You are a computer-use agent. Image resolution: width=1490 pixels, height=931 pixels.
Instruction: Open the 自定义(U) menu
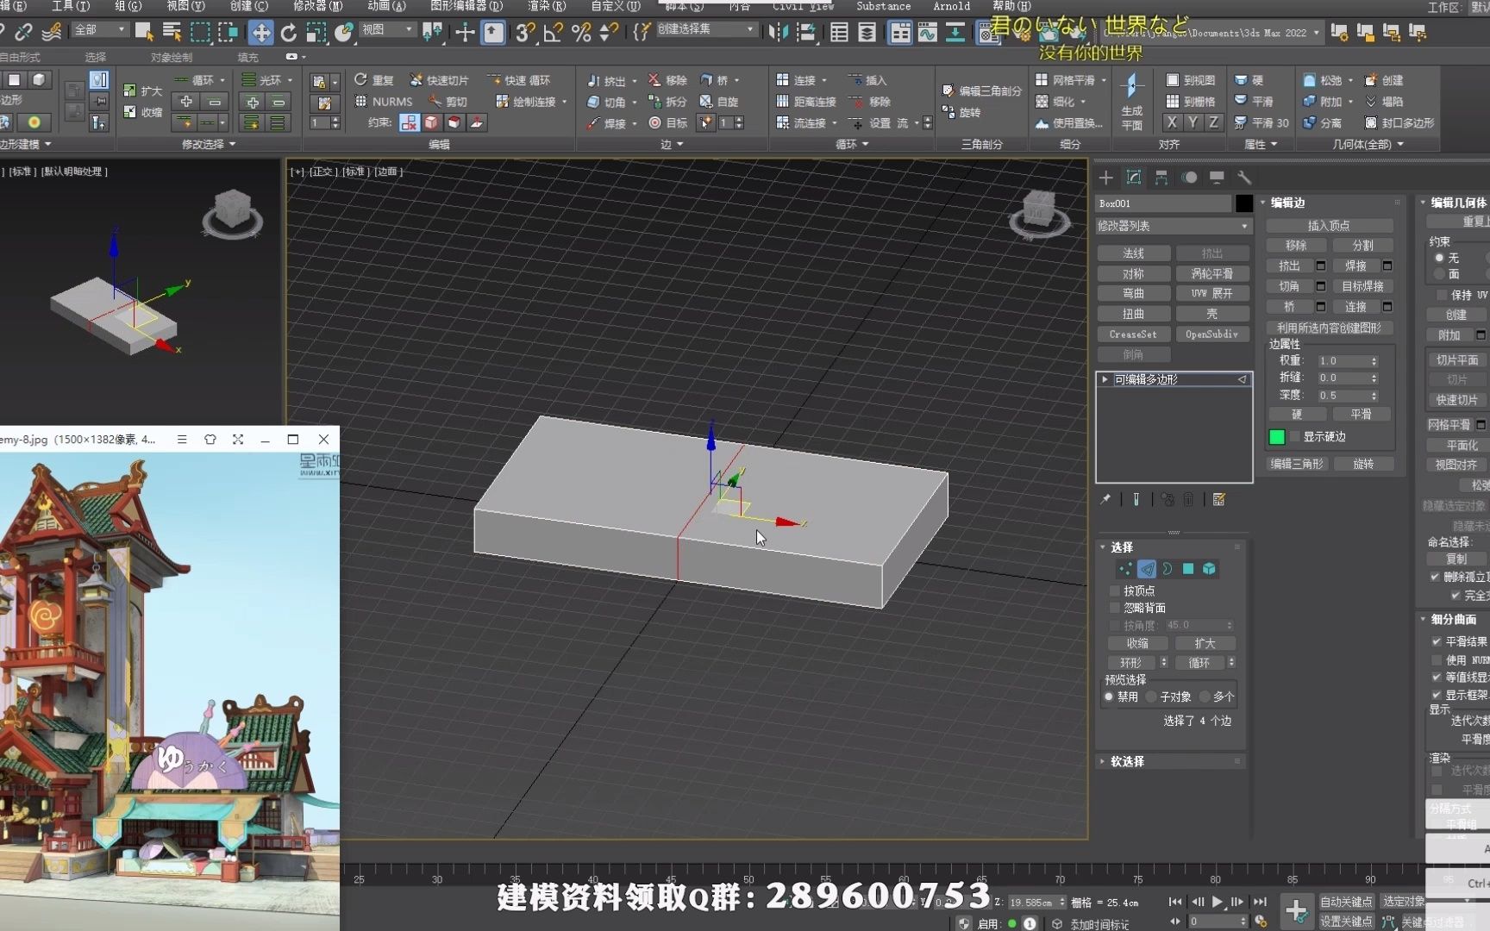pos(614,6)
